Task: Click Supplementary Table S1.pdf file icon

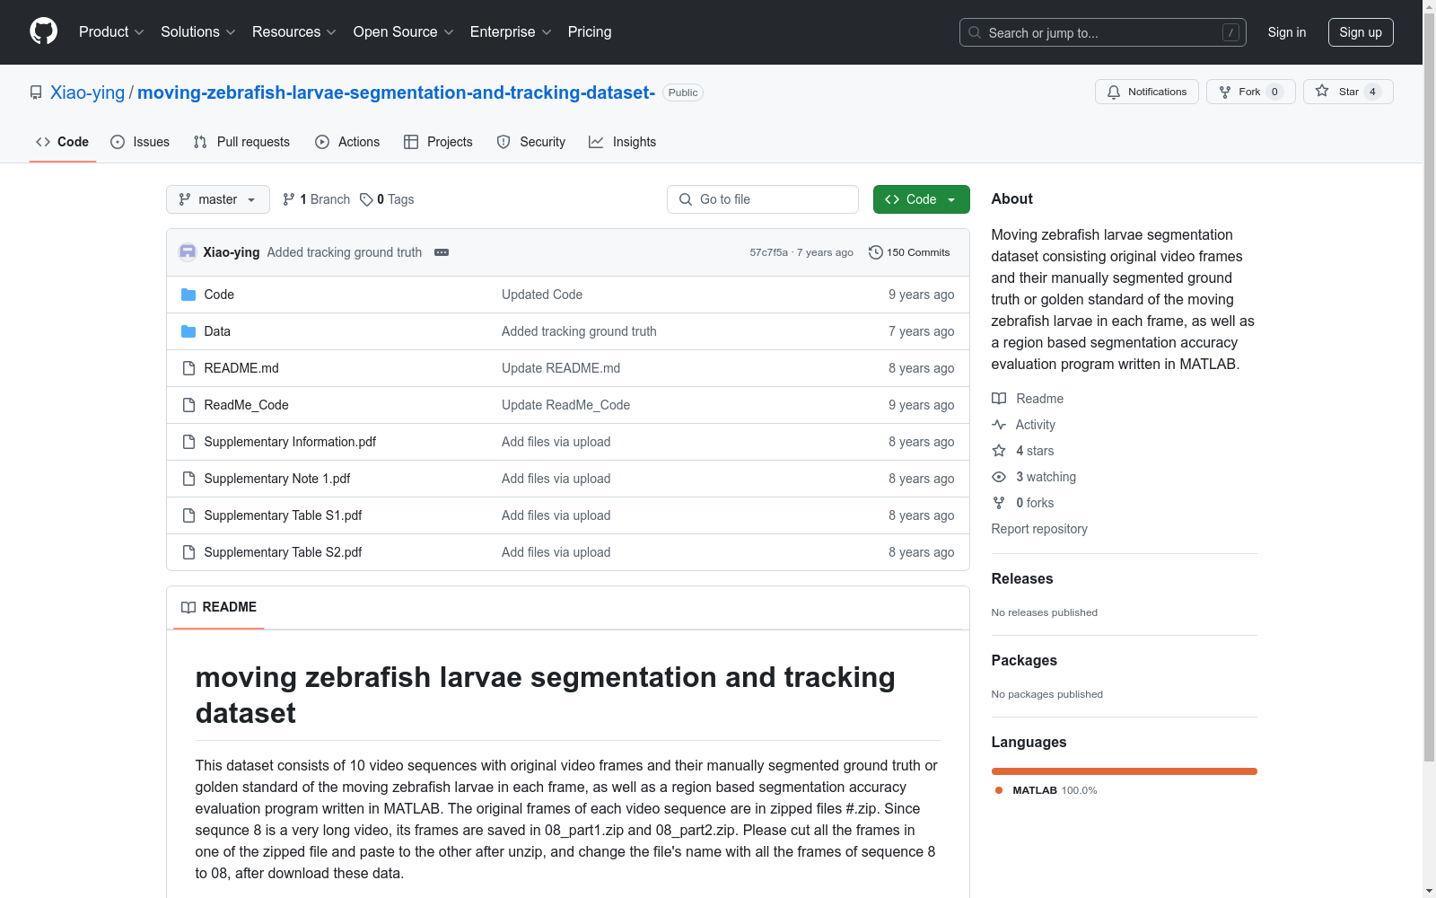Action: click(188, 515)
